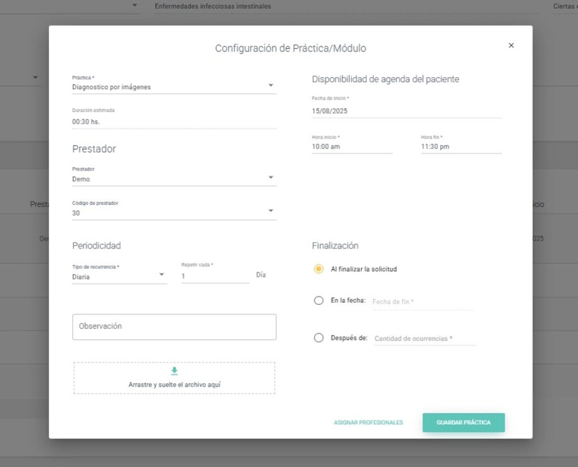Click the Duración estimada field
The width and height of the screenshot is (578, 467).
coord(174,121)
